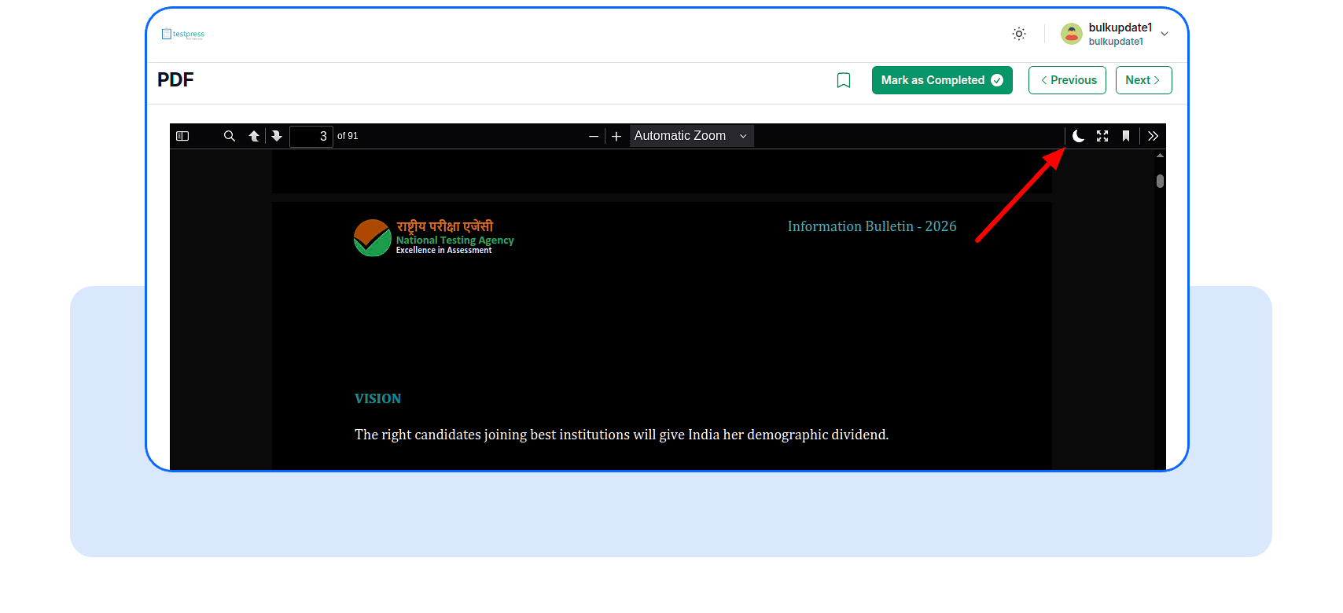This screenshot has height=613, width=1343.
Task: Click the page number input field
Action: point(311,136)
